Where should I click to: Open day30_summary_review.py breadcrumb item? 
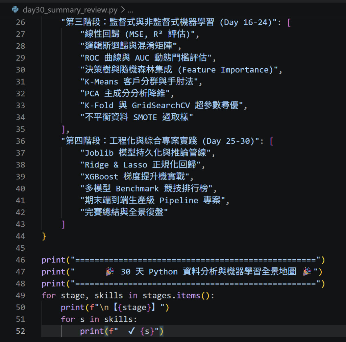pos(70,10)
